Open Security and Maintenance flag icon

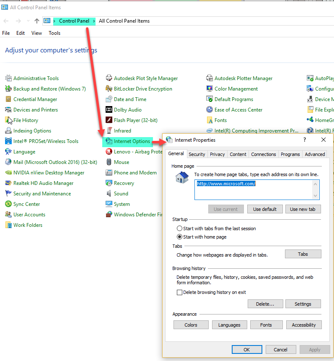pos(8,193)
